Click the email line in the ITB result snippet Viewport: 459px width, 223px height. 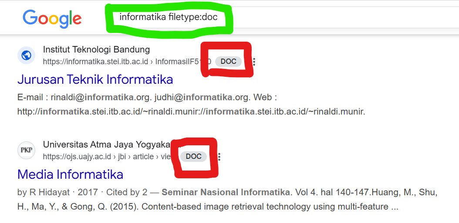pos(147,97)
